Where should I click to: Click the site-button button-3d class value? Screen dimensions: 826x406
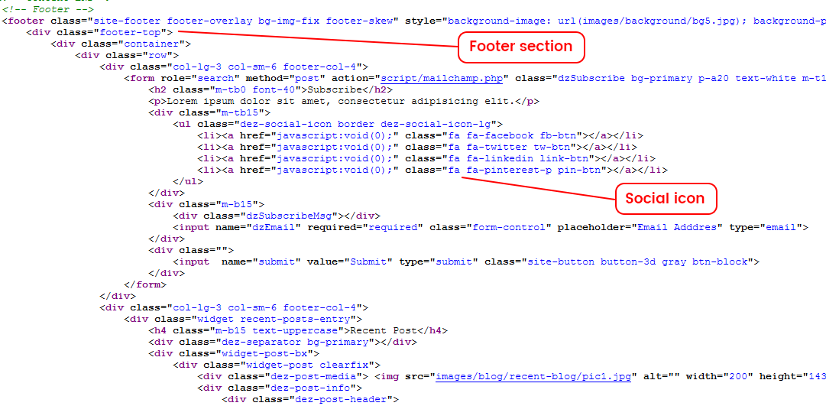point(637,261)
